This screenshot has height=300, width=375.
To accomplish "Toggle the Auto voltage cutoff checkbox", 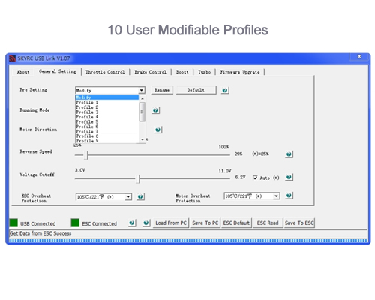I will tap(255, 178).
